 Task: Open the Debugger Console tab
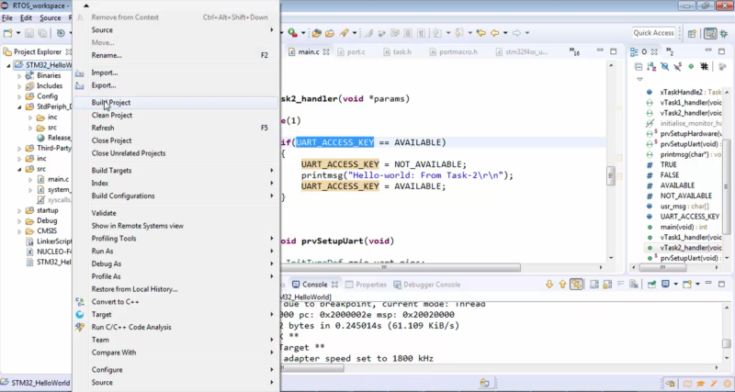coord(432,285)
